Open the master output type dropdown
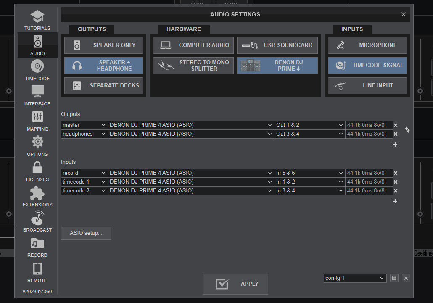 84,125
